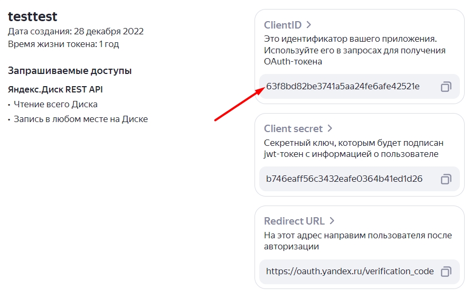The image size is (471, 298).
Task: Copy the Redirect URL using its copy icon
Action: tap(446, 272)
